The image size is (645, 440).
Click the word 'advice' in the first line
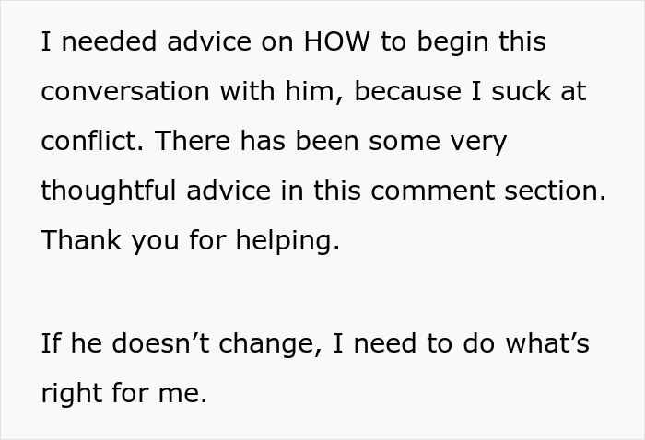(x=209, y=41)
